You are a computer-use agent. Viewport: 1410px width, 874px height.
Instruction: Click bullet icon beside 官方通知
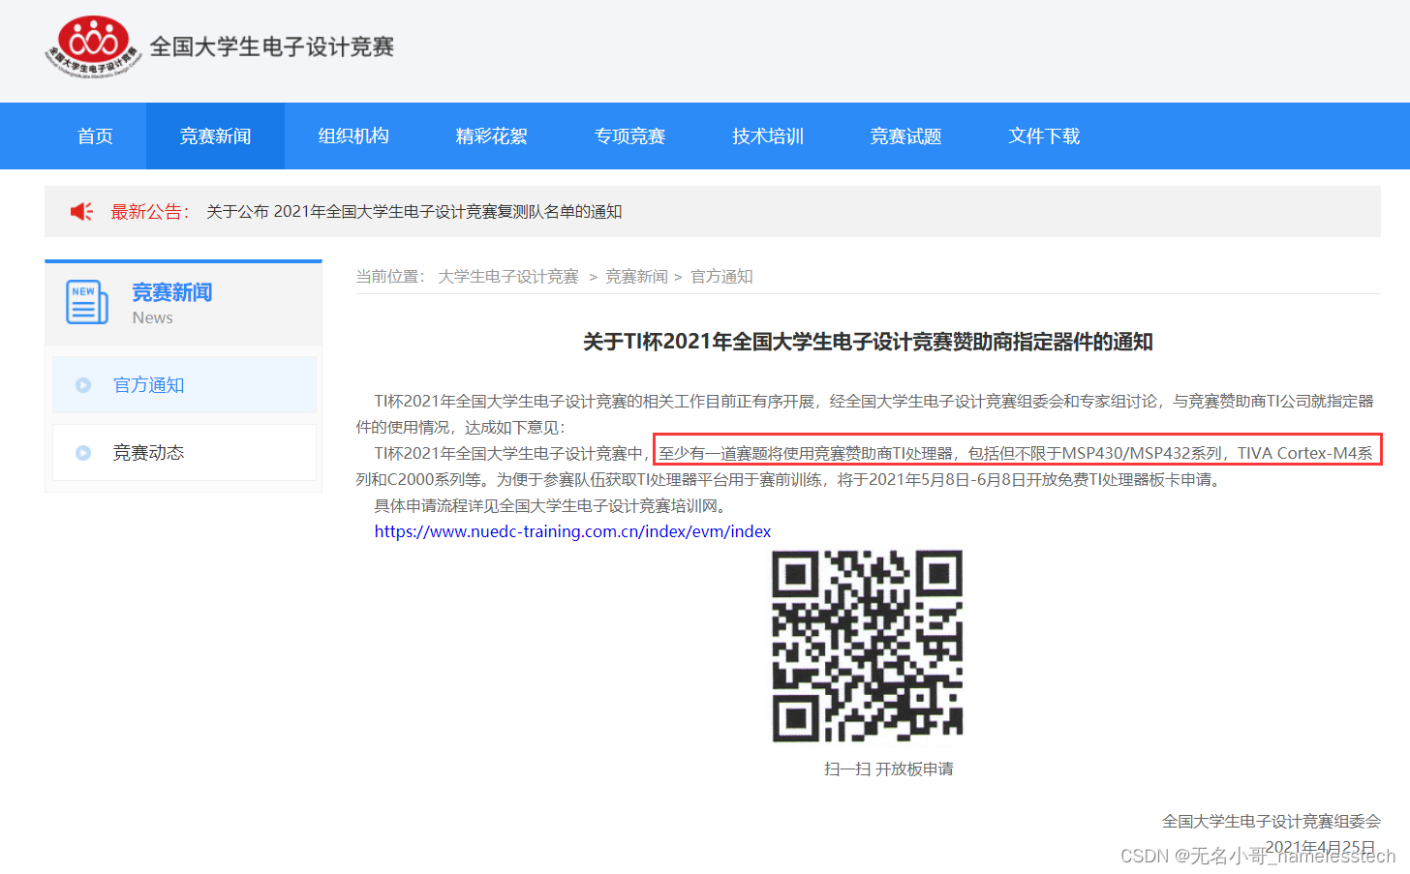(x=83, y=385)
